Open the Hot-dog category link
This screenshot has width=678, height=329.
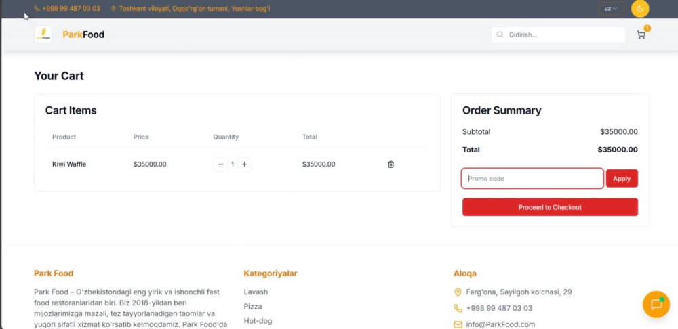(x=258, y=321)
